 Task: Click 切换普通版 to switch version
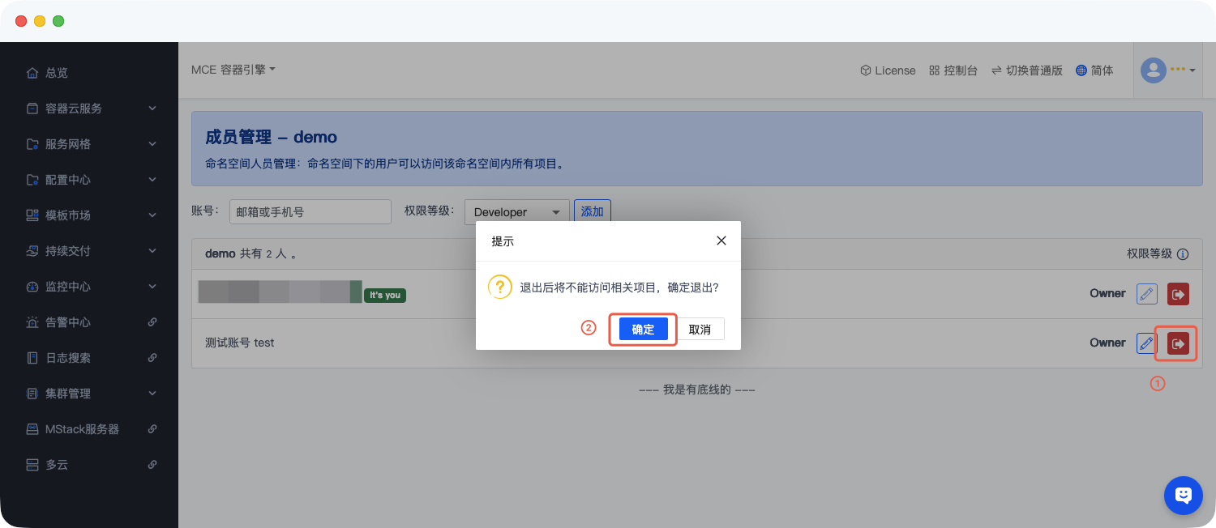[1026, 70]
